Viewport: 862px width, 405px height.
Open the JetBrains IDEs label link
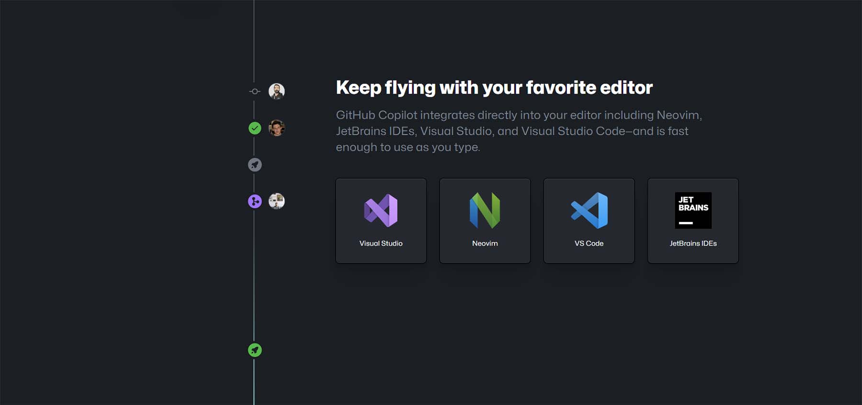point(693,243)
